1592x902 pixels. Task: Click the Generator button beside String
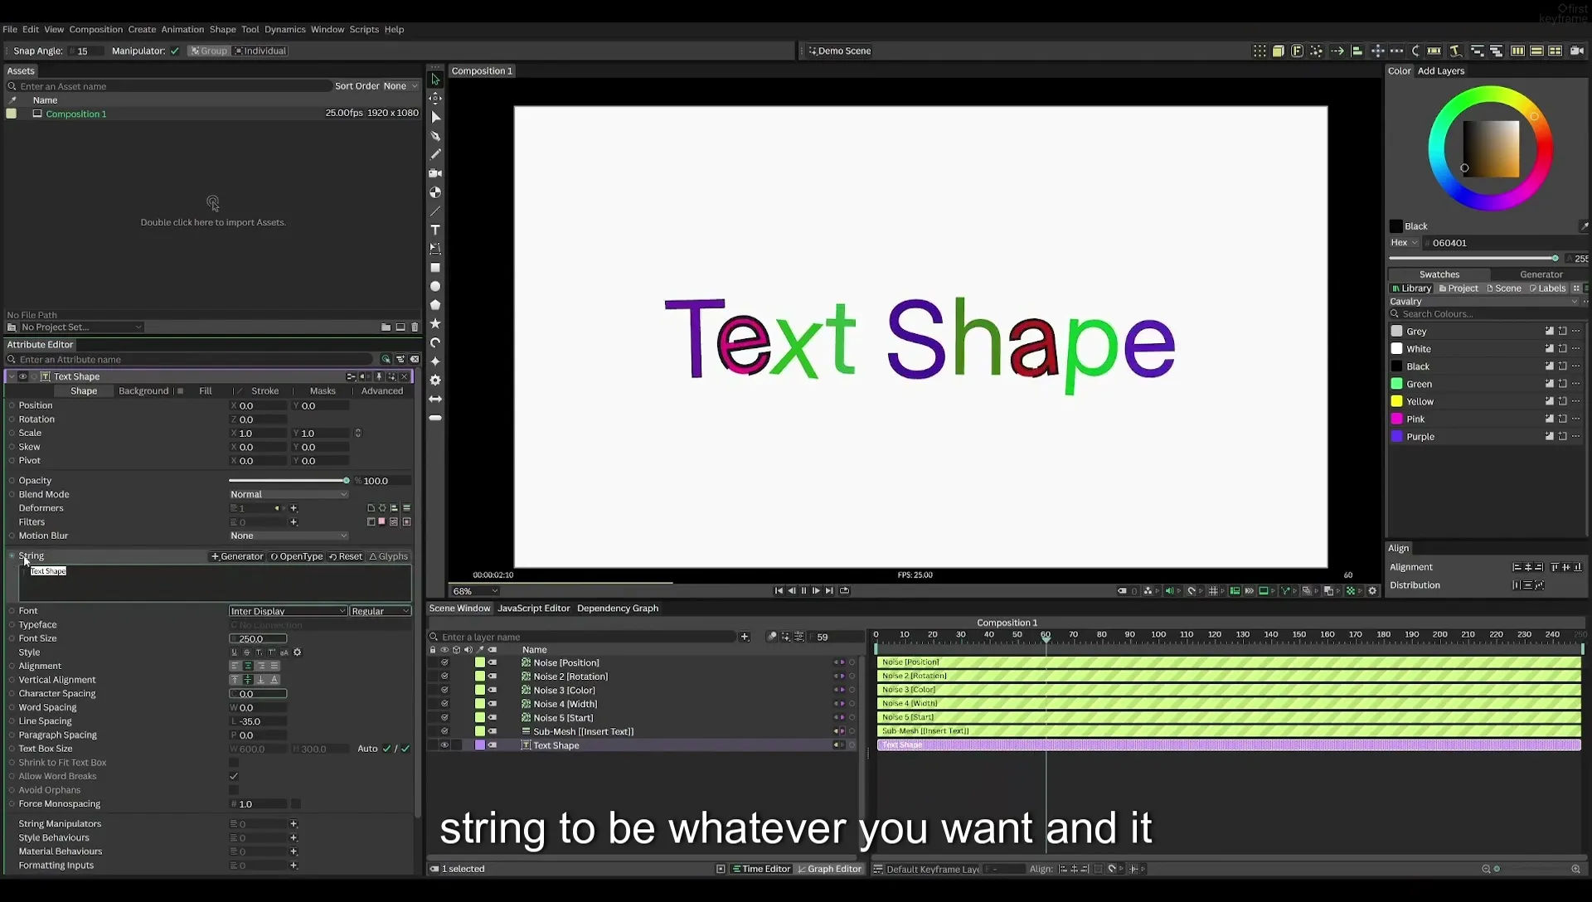237,556
